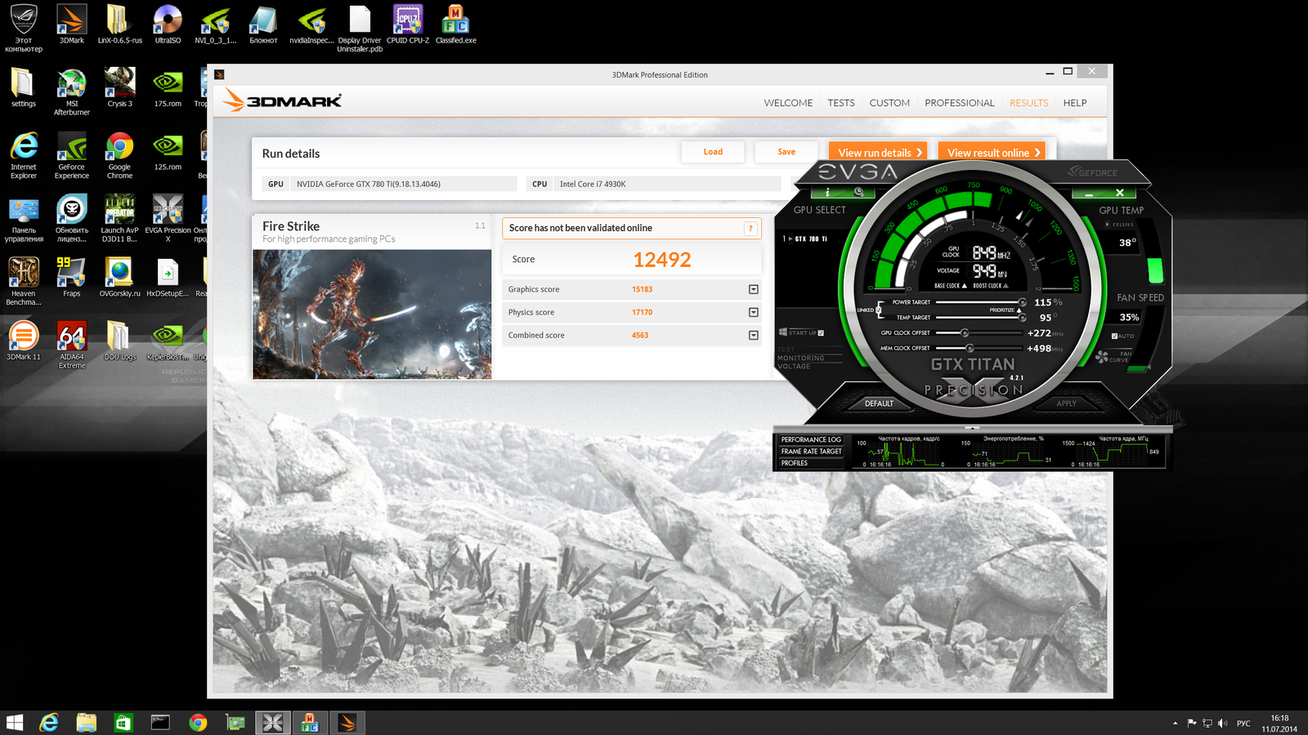Open the TESTS tab in 3DMark
This screenshot has width=1308, height=735.
point(841,103)
